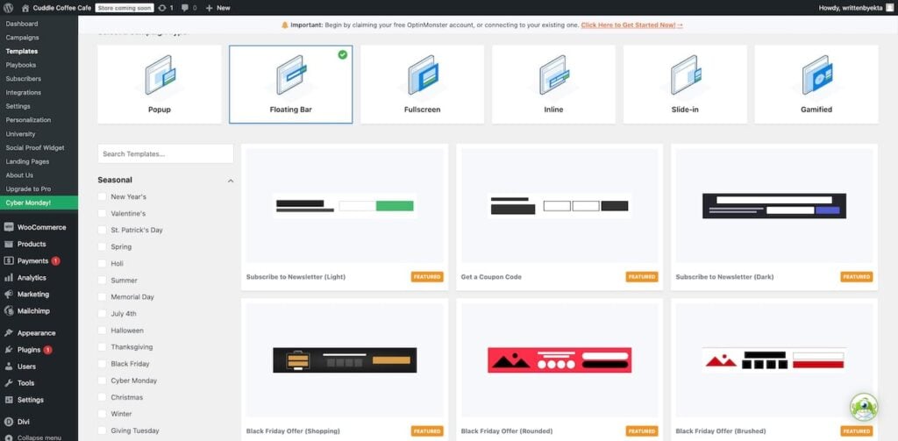Screen dimensions: 898x441
Task: Click the home icon beside Cuddle Coffee Cafe
Action: tap(25, 8)
